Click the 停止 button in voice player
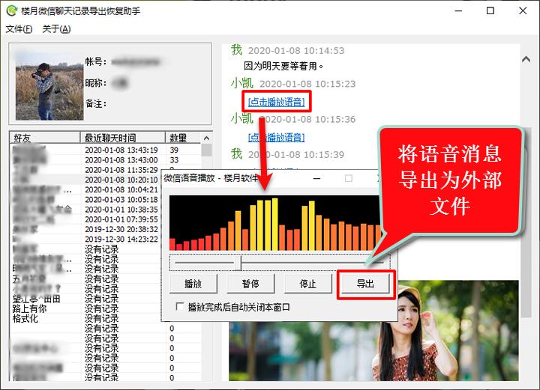540x390 pixels. 308,284
